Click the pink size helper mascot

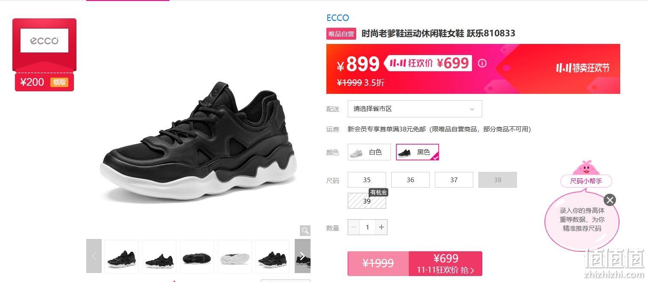coord(586,168)
